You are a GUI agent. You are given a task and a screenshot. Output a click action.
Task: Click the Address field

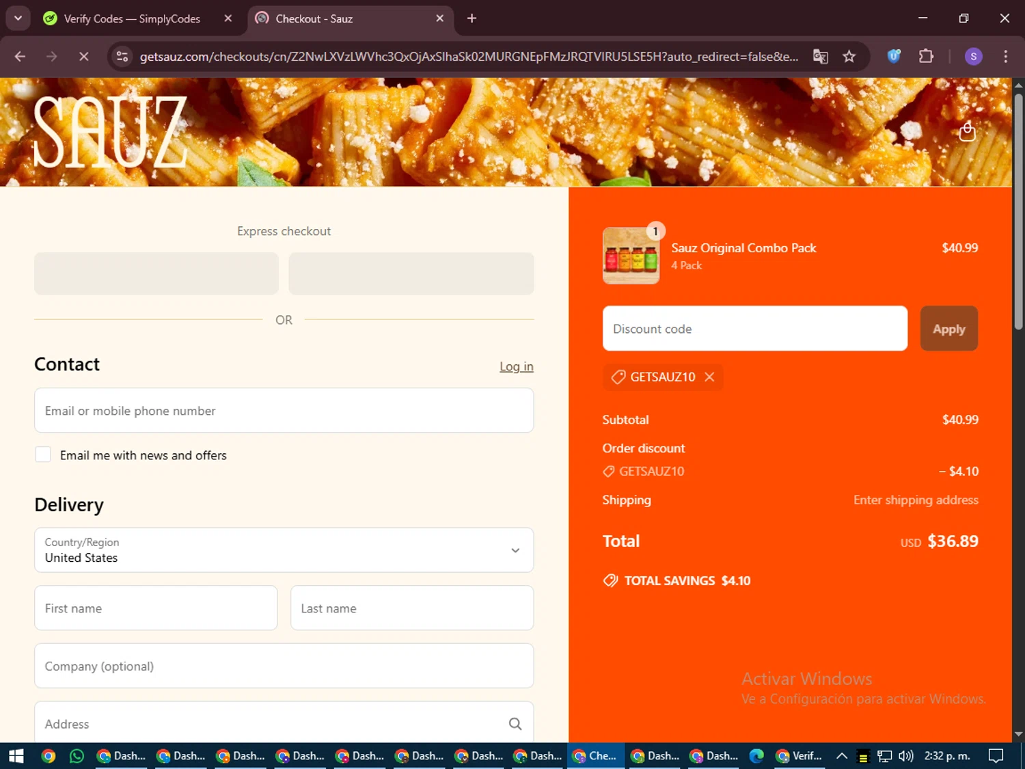(284, 723)
